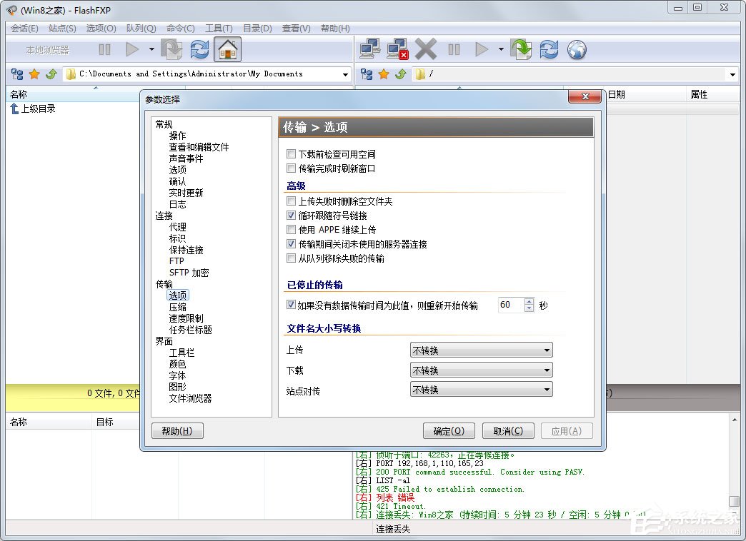
Task: Click the Disconnect icon with red X
Action: pyautogui.click(x=395, y=49)
